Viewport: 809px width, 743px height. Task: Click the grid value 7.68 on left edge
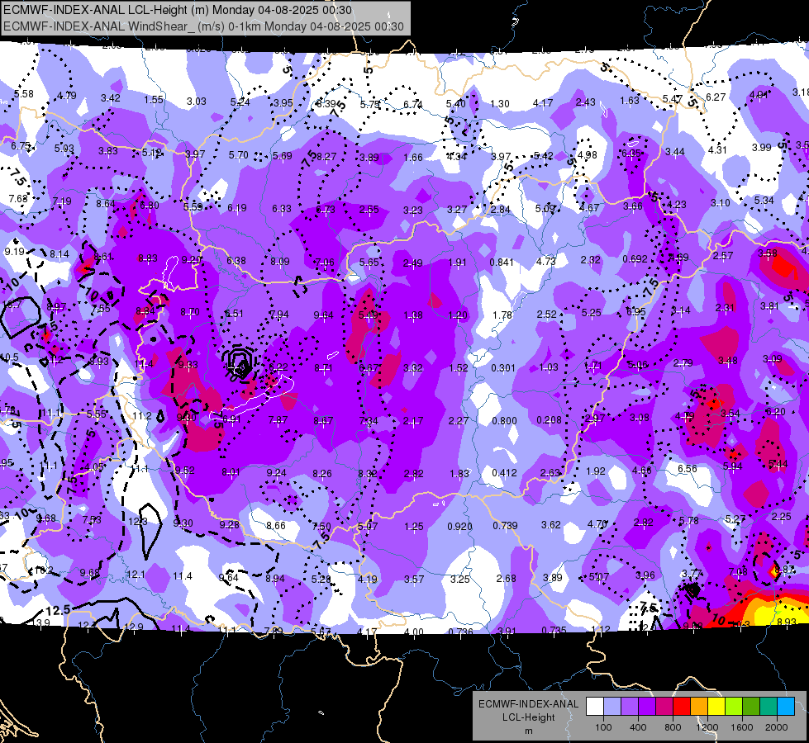pos(18,198)
